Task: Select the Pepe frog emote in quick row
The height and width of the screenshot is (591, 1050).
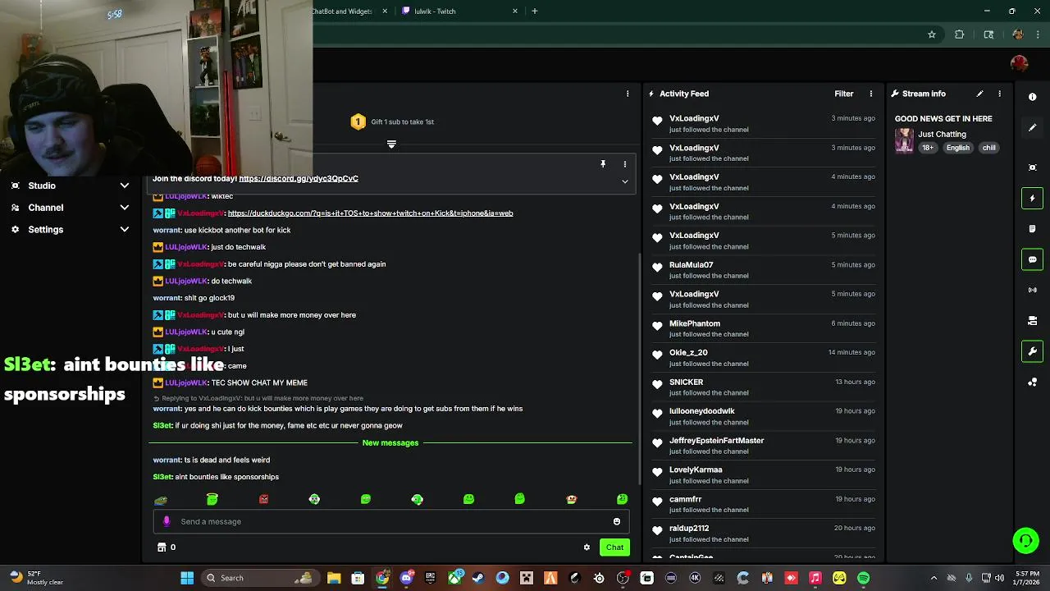Action: pos(161,499)
